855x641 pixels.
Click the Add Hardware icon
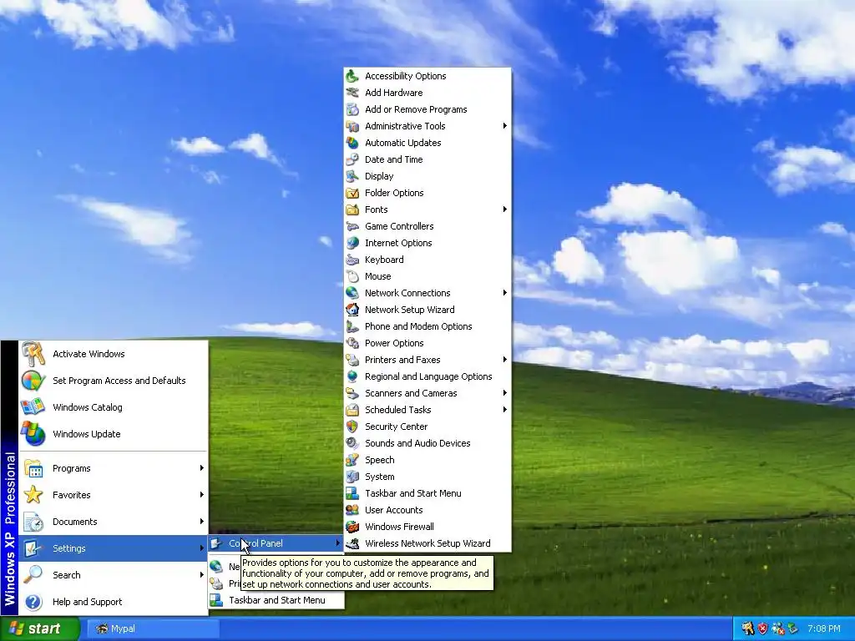352,93
